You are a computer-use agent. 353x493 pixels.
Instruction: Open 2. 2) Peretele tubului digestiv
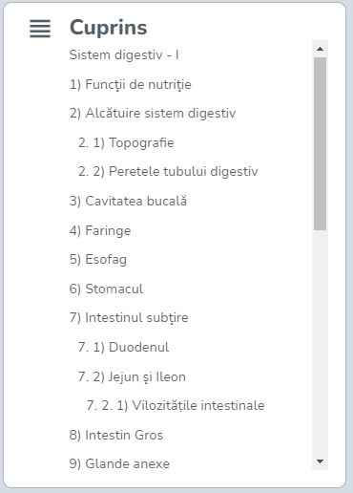coord(168,171)
